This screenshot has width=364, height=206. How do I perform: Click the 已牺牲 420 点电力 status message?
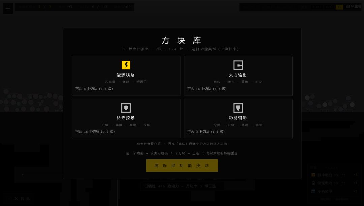182,186
